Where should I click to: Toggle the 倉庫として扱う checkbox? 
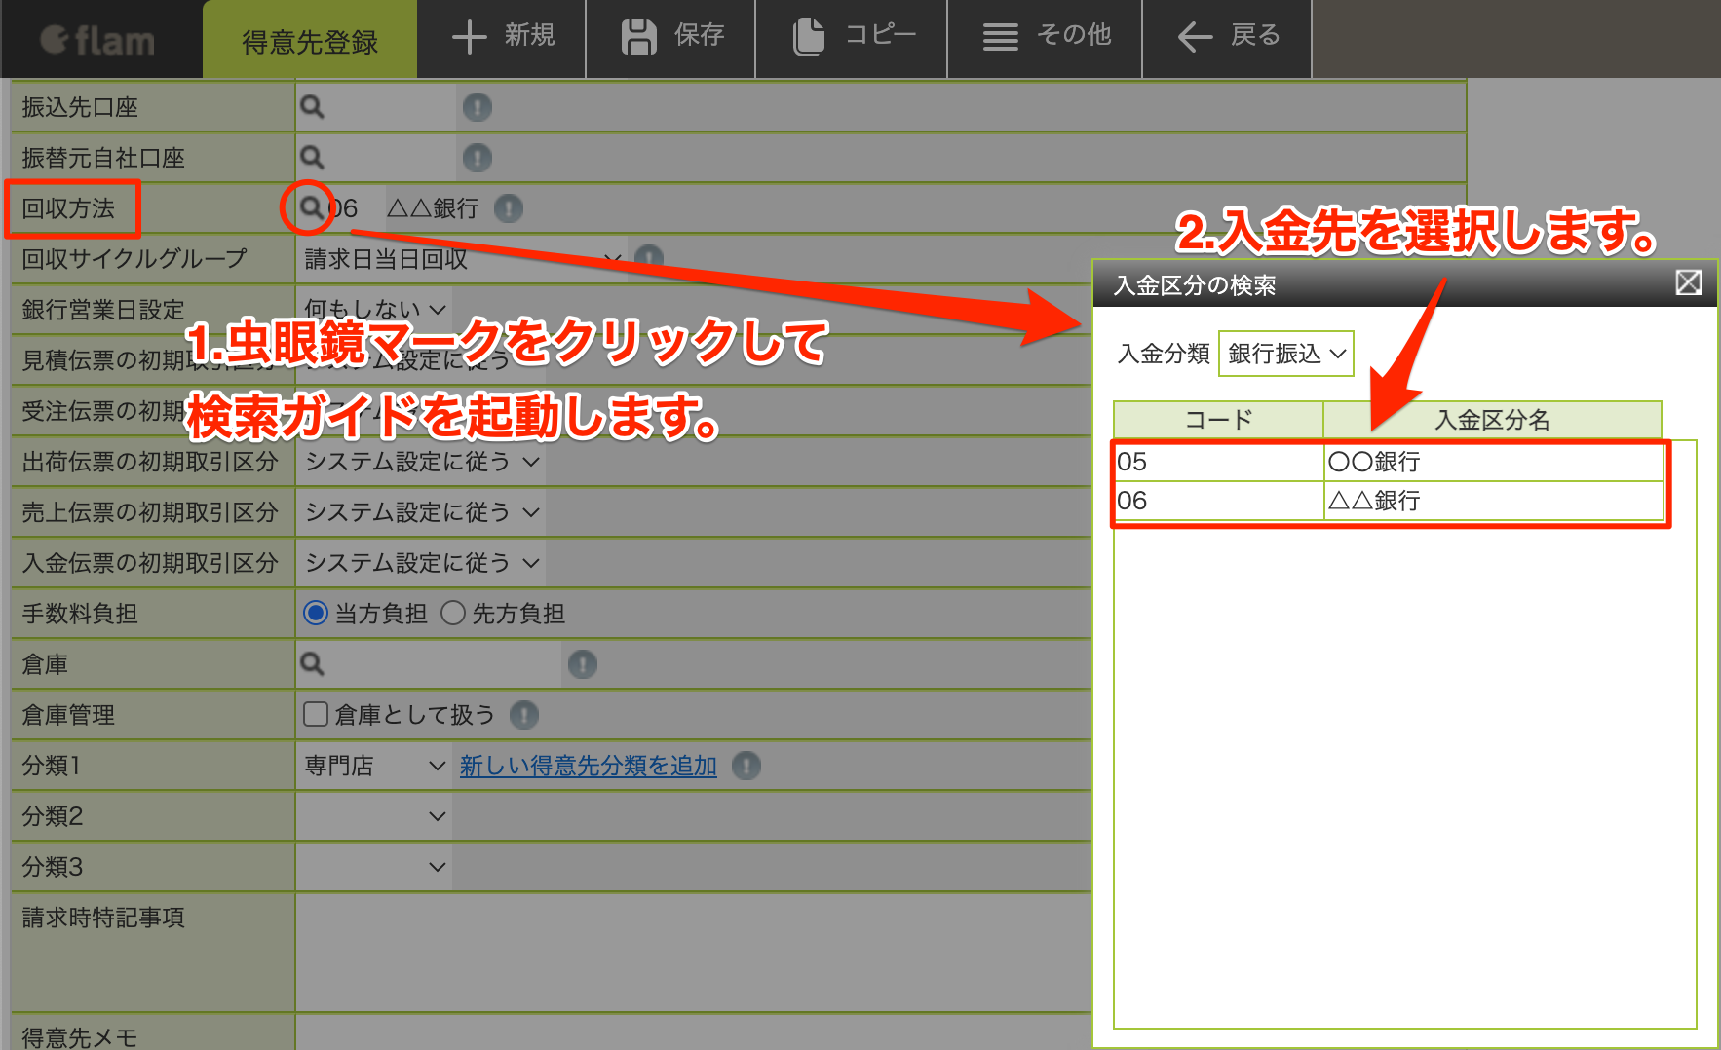(x=315, y=714)
